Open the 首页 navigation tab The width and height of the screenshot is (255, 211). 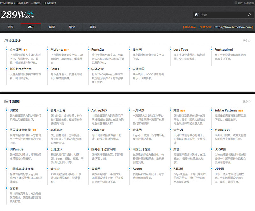pos(11,27)
